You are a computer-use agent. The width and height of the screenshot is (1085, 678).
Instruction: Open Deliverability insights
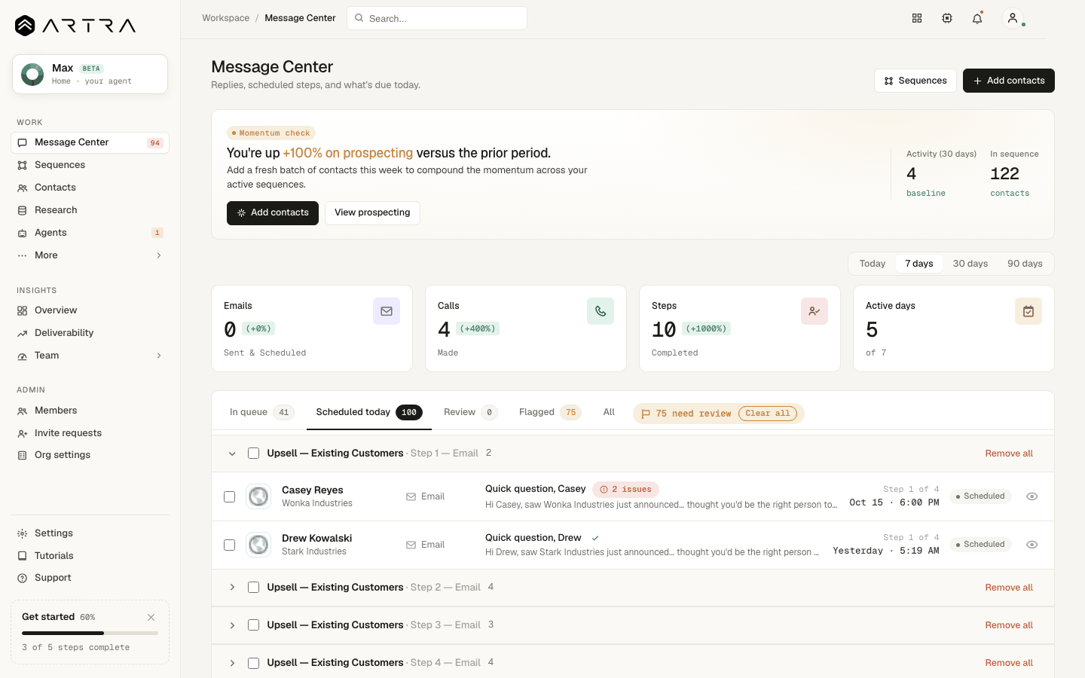point(90,333)
